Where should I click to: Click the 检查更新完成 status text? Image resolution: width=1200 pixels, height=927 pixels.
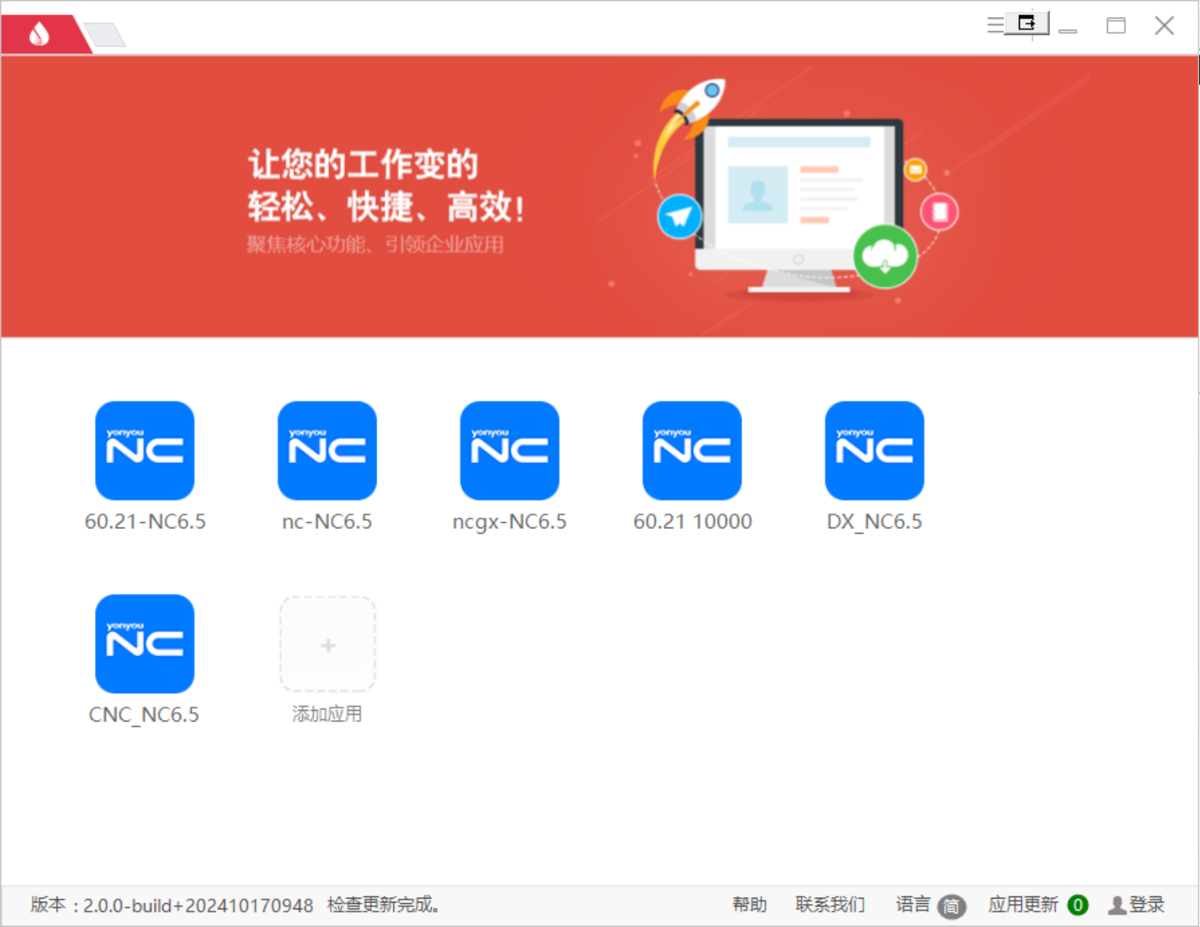point(383,905)
